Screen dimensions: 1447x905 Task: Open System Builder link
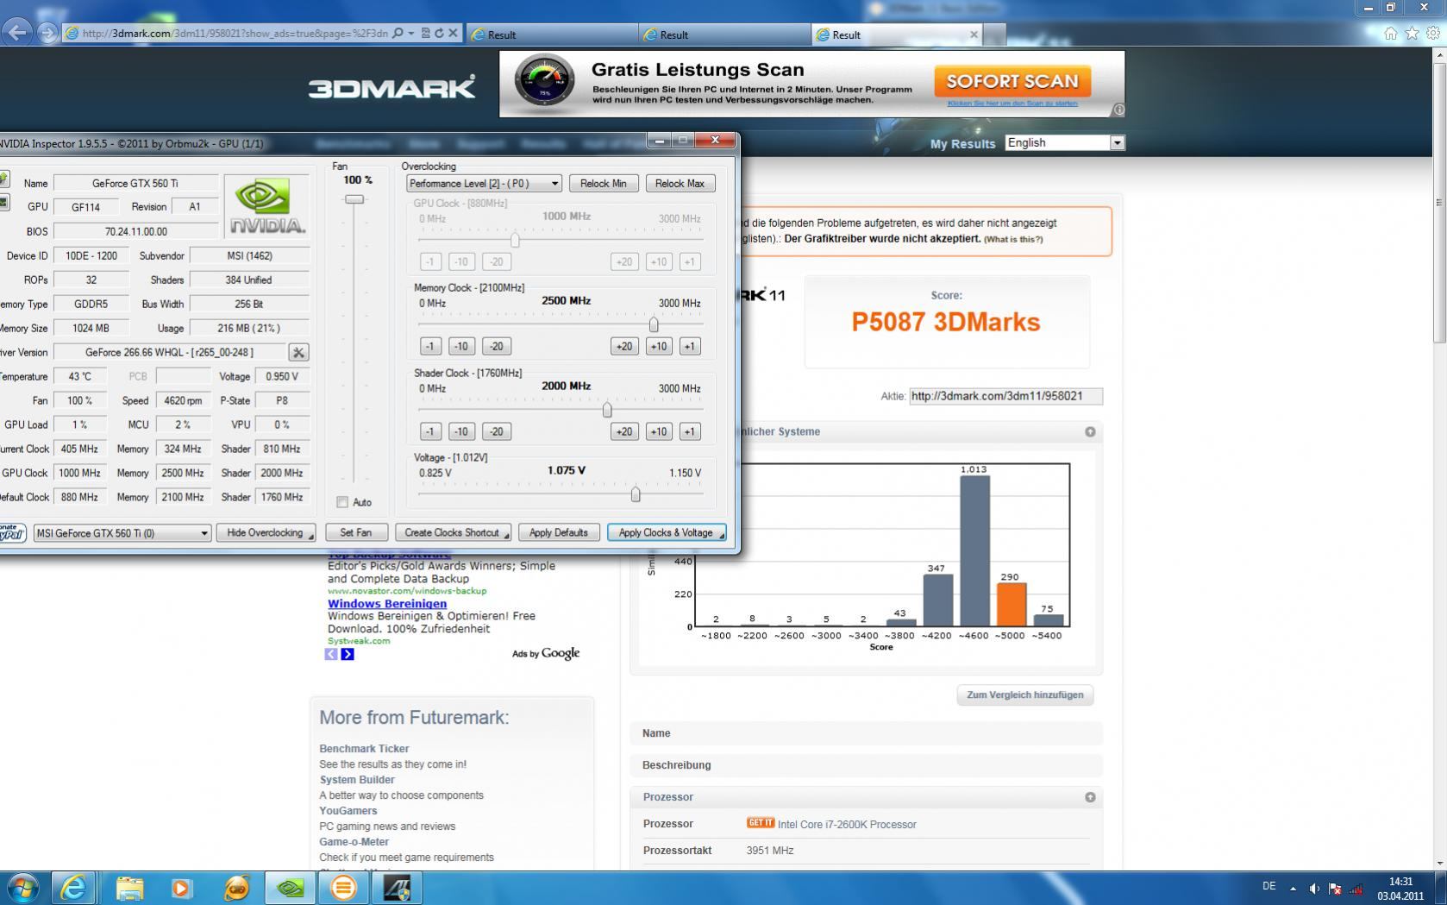click(357, 780)
